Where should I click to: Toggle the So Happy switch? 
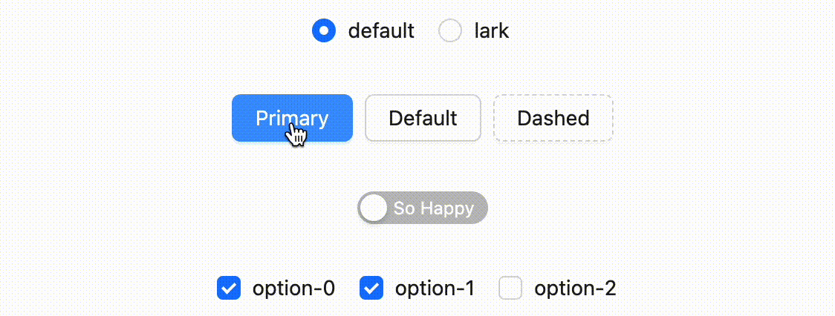pos(422,208)
